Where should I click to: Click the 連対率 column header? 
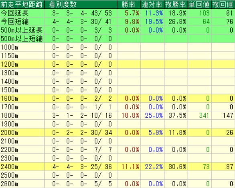tap(152, 4)
